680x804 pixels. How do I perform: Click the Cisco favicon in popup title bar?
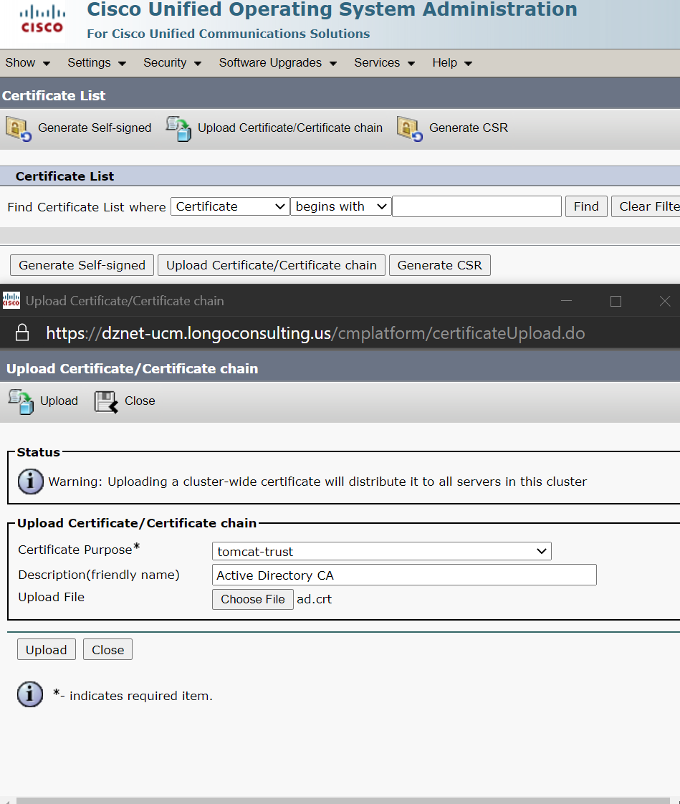point(11,300)
